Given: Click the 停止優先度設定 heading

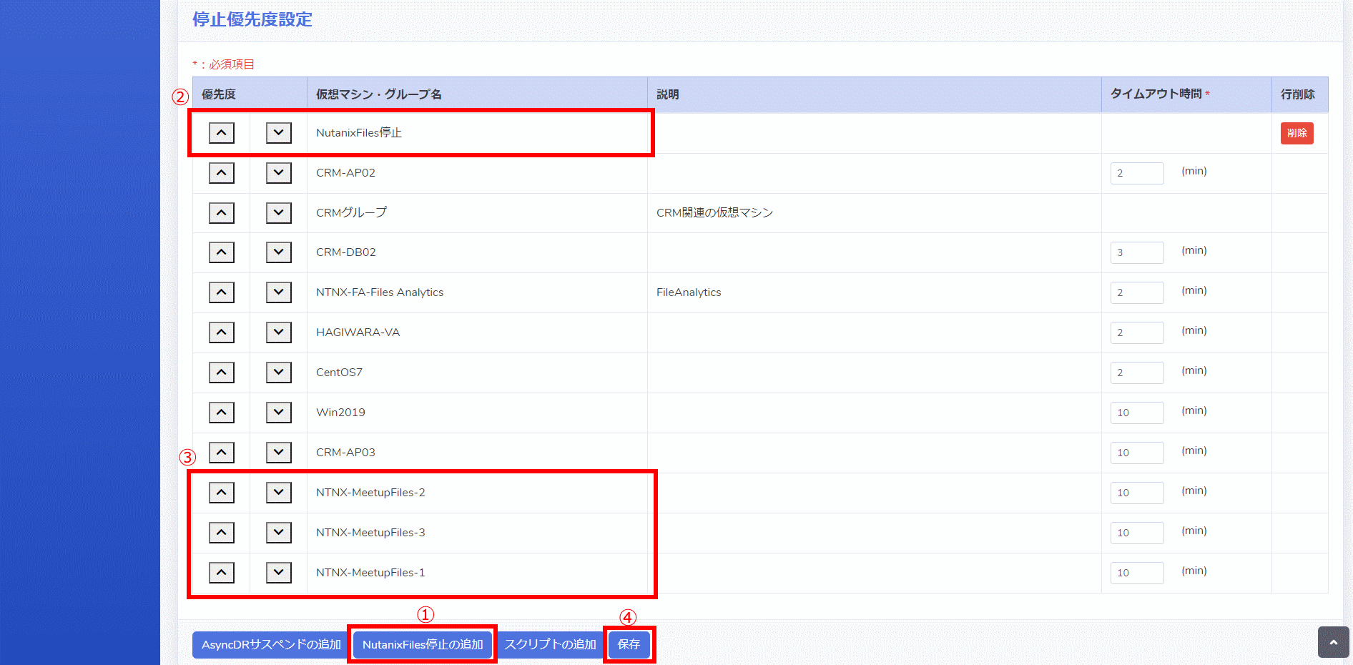Looking at the screenshot, I should pyautogui.click(x=252, y=19).
